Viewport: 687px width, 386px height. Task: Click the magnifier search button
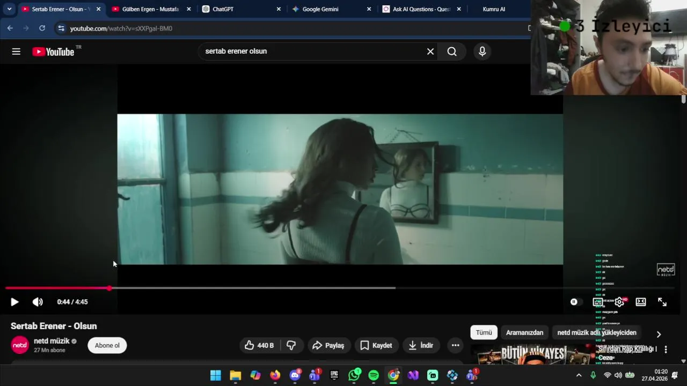[452, 51]
